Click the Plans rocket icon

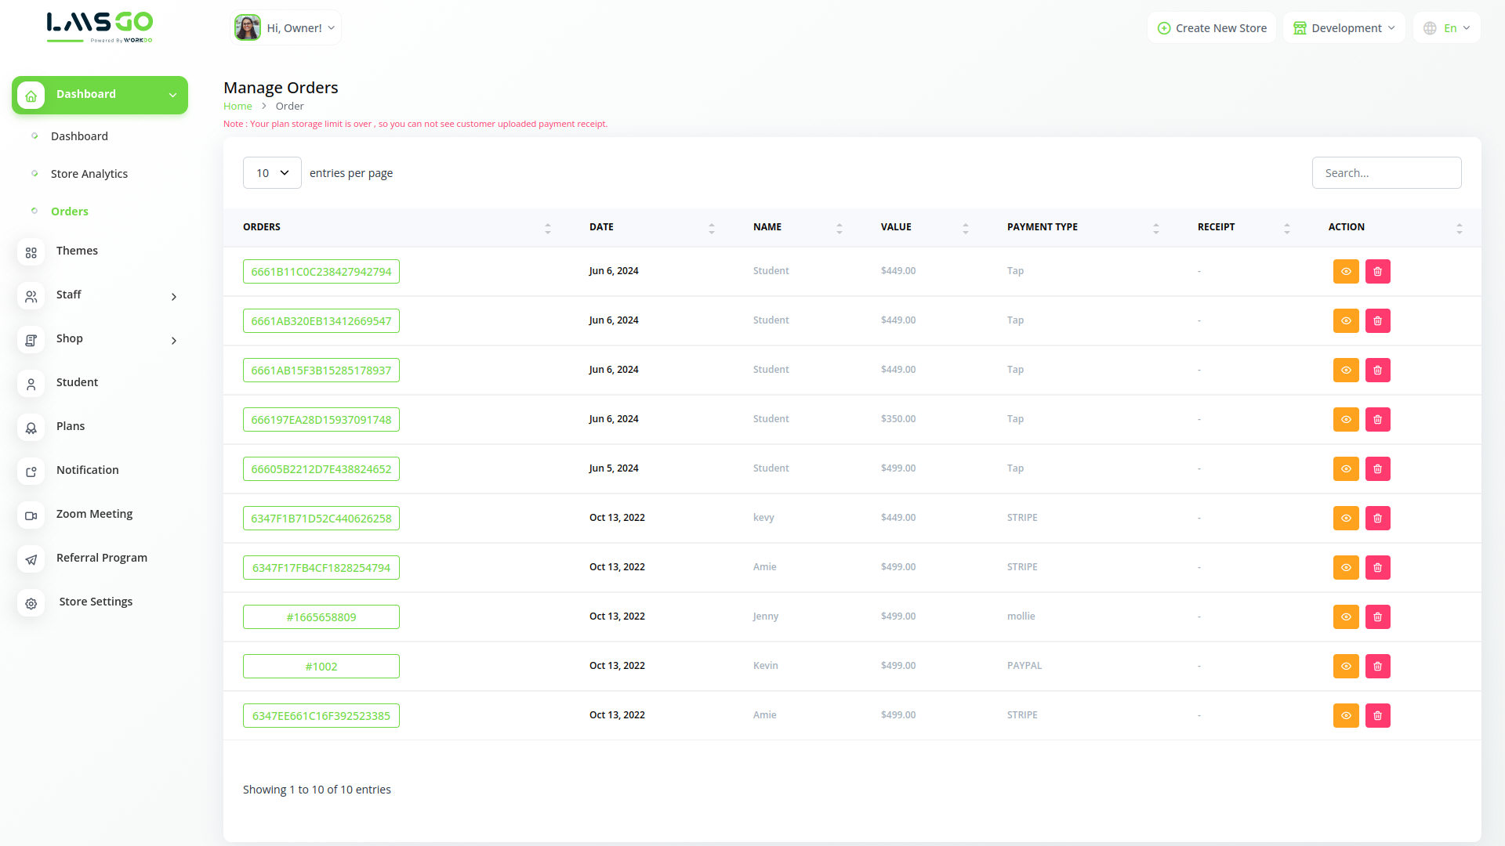31,428
